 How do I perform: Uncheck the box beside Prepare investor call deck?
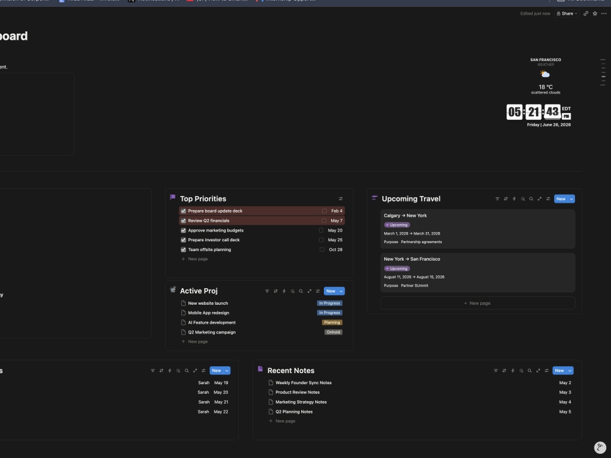[183, 240]
